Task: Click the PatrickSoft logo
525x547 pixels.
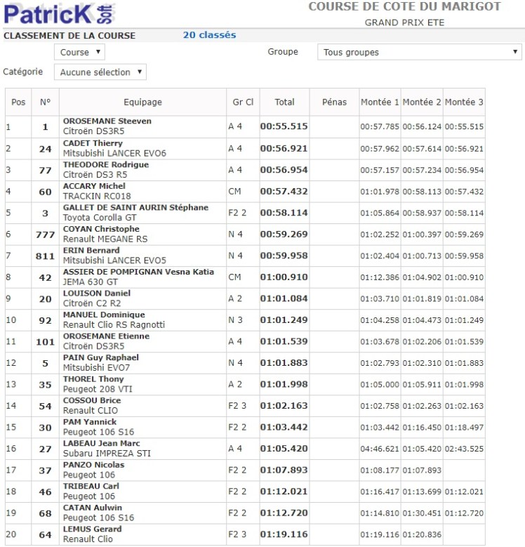Action: point(58,14)
